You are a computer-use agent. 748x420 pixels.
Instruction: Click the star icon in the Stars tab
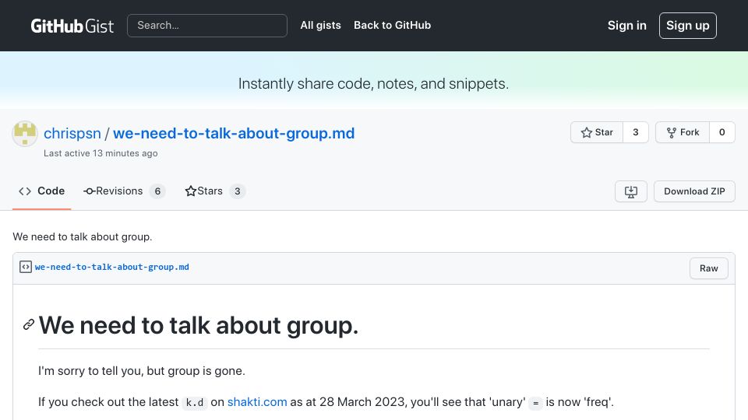191,191
